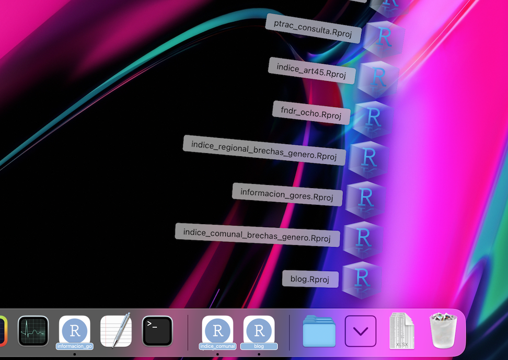The height and width of the screenshot is (360, 508).
Task: Collapse the open stack with down-chevron icon
Action: (361, 331)
